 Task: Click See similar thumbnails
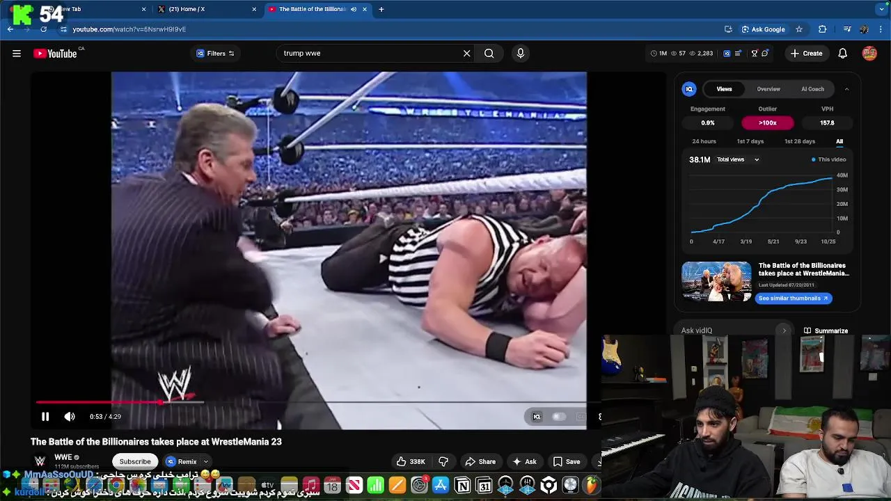[794, 299]
